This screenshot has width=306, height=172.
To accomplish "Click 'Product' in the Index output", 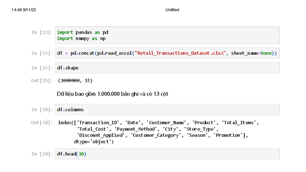I will pos(204,122).
